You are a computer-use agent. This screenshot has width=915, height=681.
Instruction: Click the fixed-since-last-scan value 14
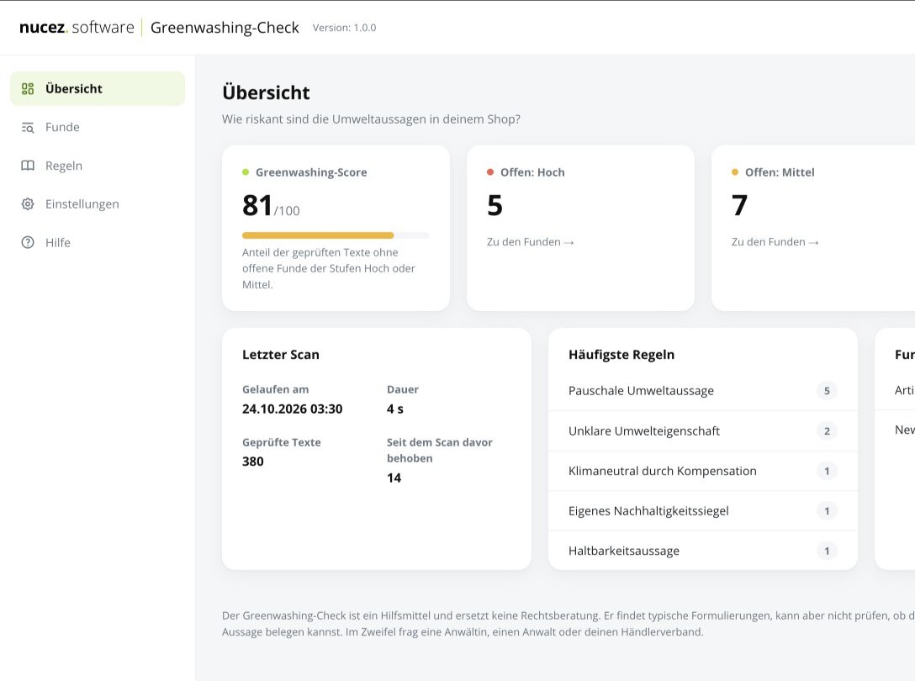point(394,478)
